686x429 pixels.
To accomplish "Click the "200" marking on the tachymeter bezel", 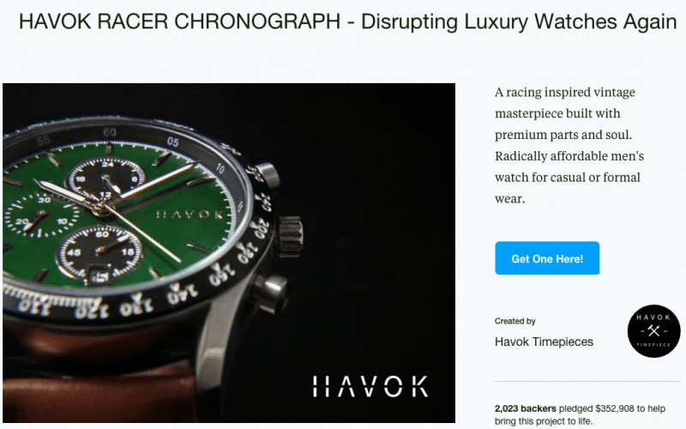I will pos(261,229).
